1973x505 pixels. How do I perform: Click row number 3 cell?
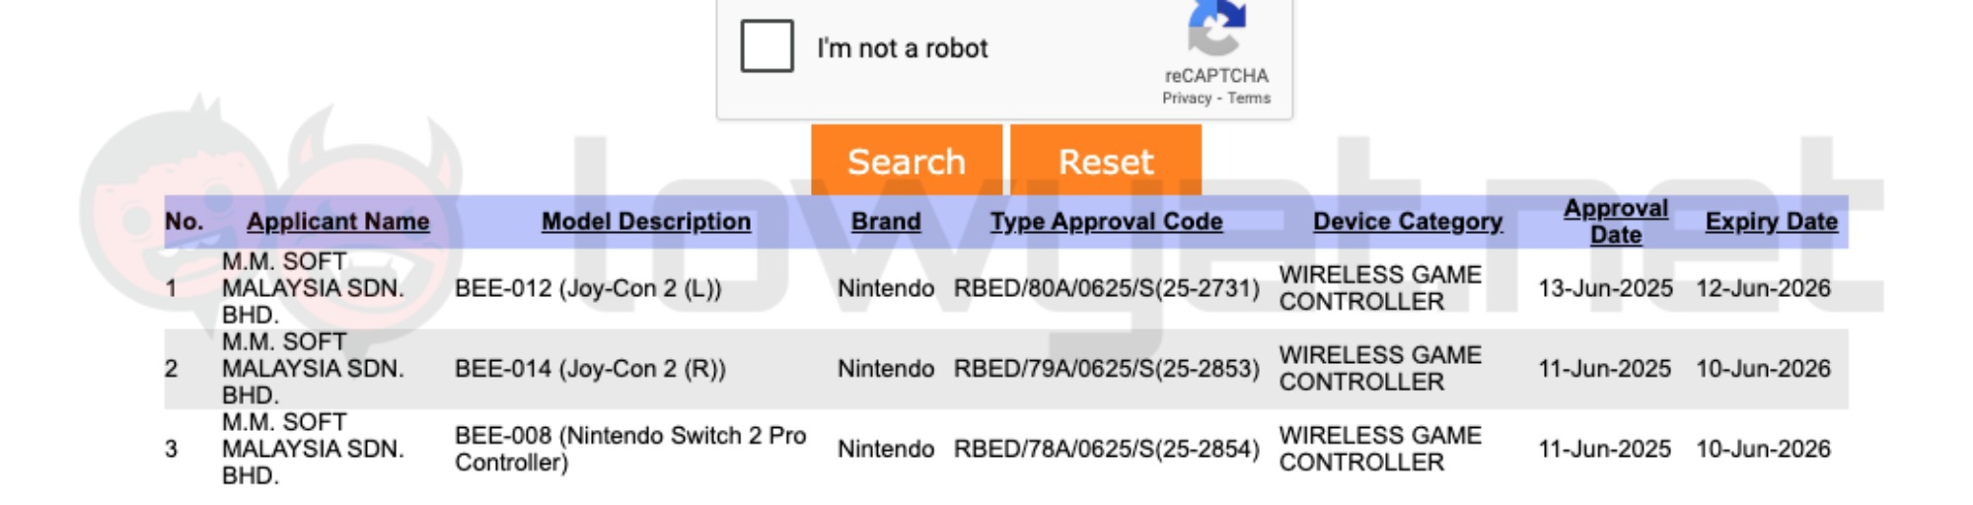click(x=172, y=449)
